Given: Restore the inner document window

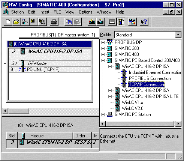Looking at the screenshot, I should point(172,12).
